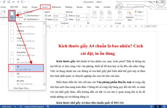Image resolution: width=167 pixels, height=108 pixels.
Task: Switch to the Design tab
Action: tap(34, 7)
